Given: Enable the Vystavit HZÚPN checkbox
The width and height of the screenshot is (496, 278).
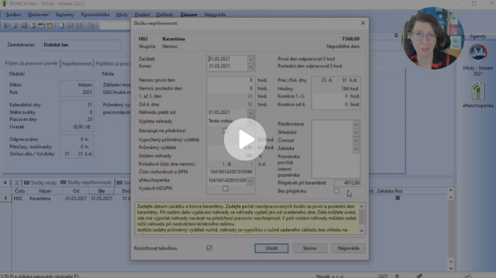Looking at the screenshot, I should 225,189.
